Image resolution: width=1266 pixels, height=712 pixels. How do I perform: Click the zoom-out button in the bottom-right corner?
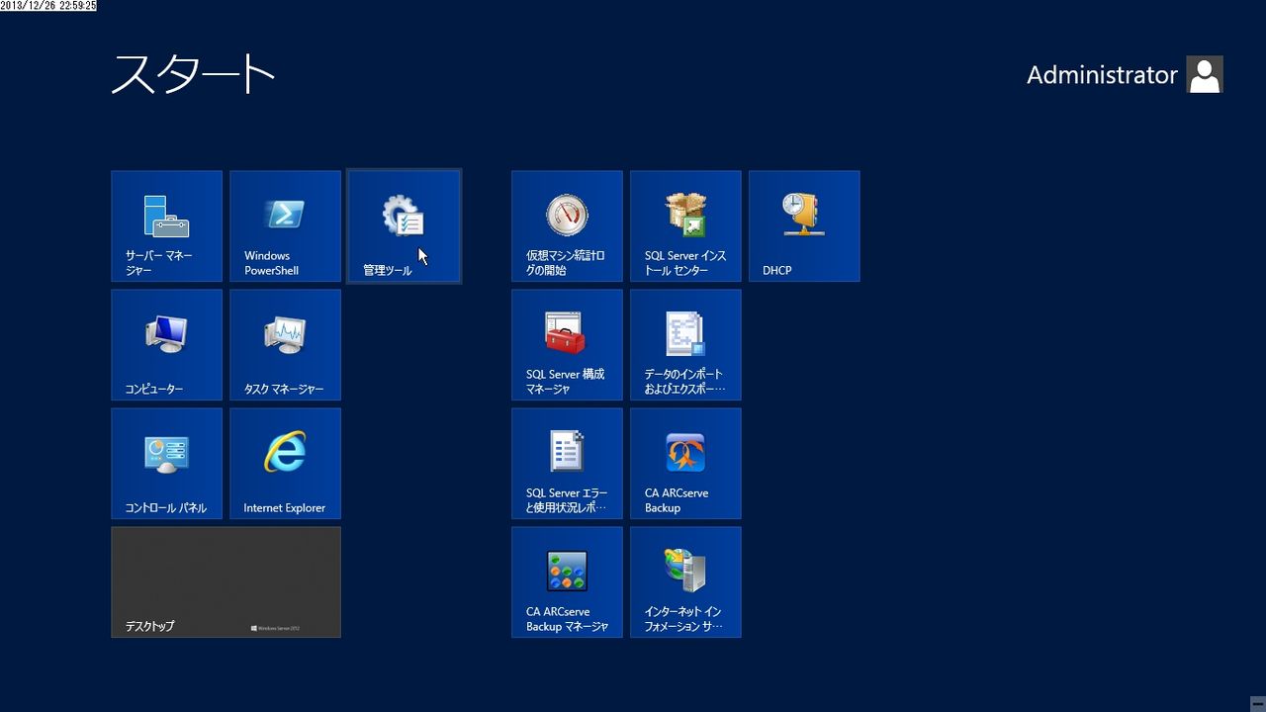pos(1256,704)
